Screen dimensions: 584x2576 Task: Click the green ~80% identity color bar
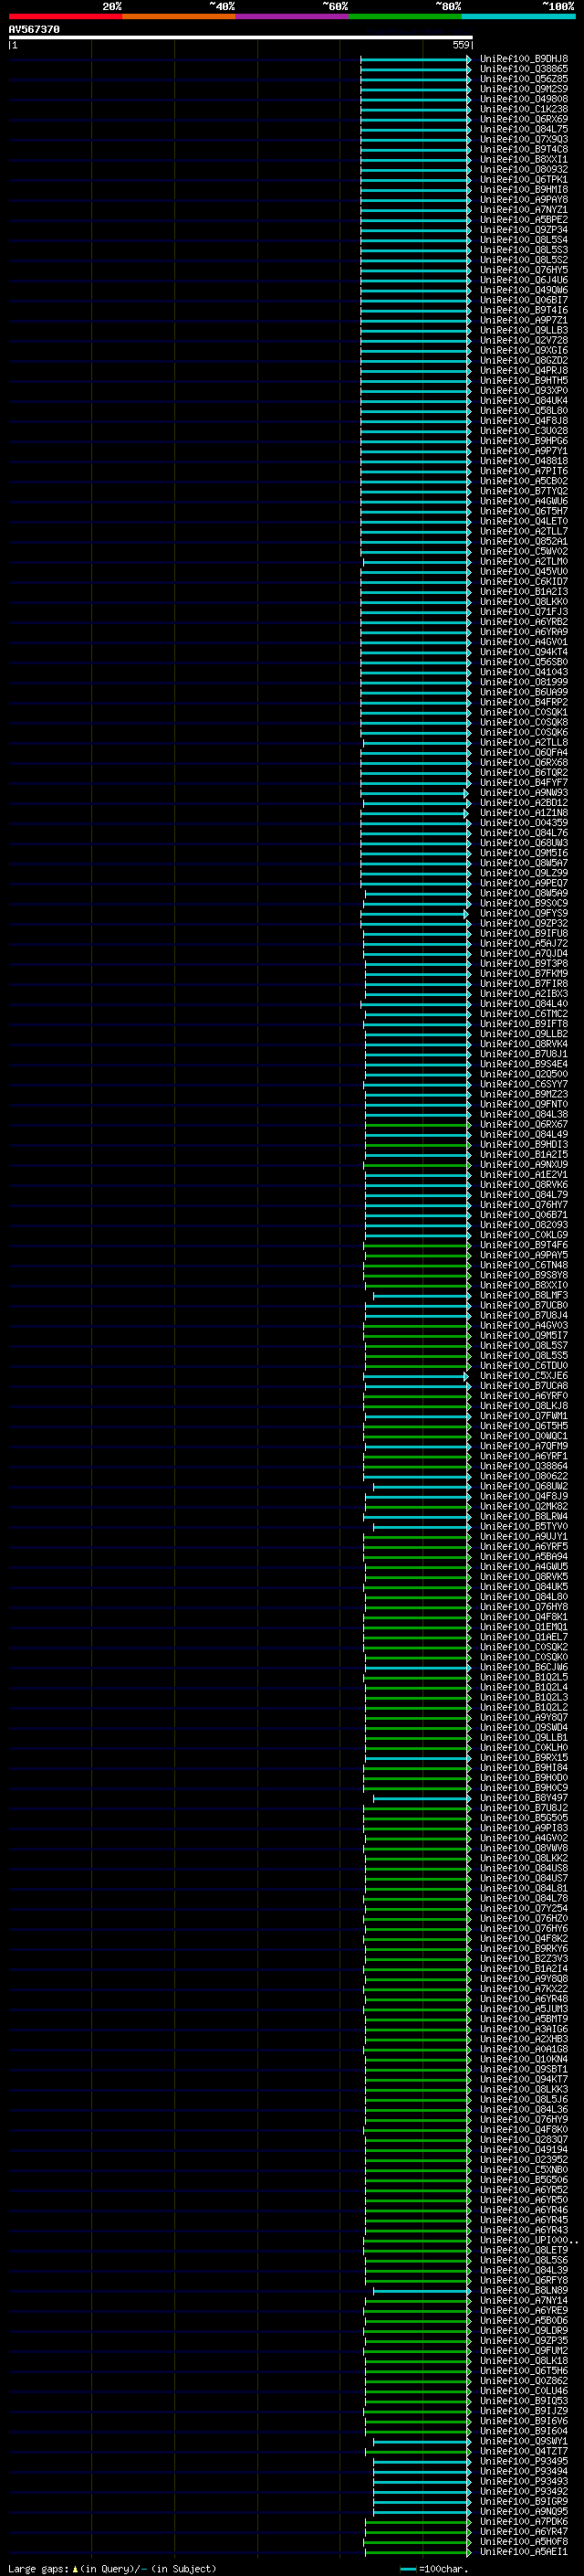click(x=405, y=16)
